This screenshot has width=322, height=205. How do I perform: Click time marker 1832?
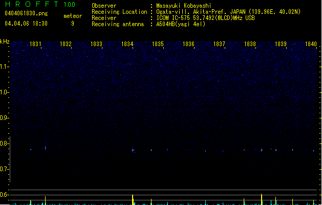click(x=66, y=44)
